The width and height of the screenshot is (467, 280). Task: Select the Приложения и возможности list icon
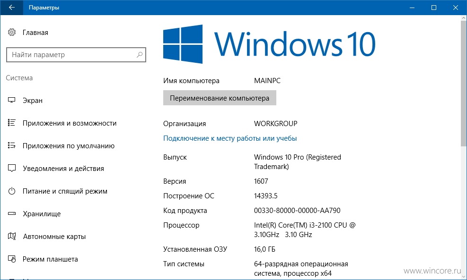[x=12, y=123]
